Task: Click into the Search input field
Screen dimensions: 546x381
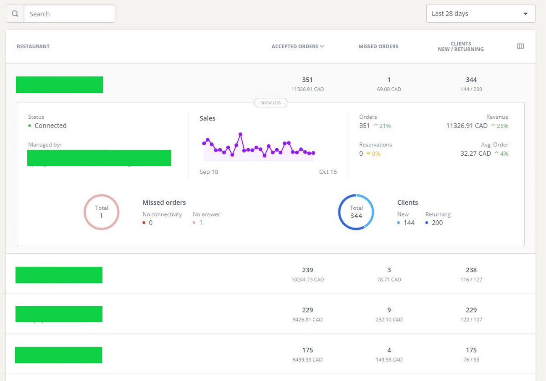Action: pyautogui.click(x=69, y=14)
